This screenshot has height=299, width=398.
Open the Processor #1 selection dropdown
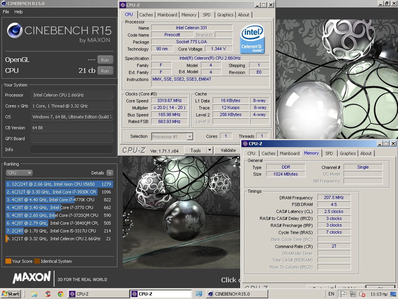(172, 137)
